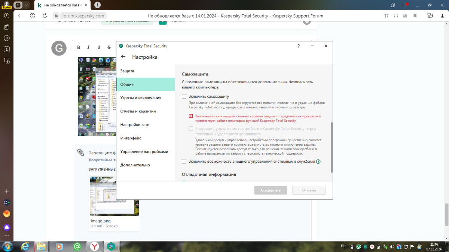Open a new browser tab
The height and width of the screenshot is (252, 449).
point(98,5)
